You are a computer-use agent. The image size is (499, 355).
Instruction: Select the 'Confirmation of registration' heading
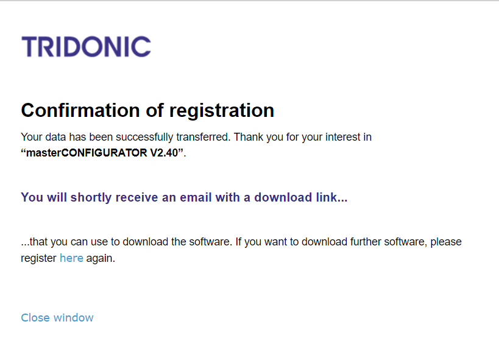click(147, 110)
